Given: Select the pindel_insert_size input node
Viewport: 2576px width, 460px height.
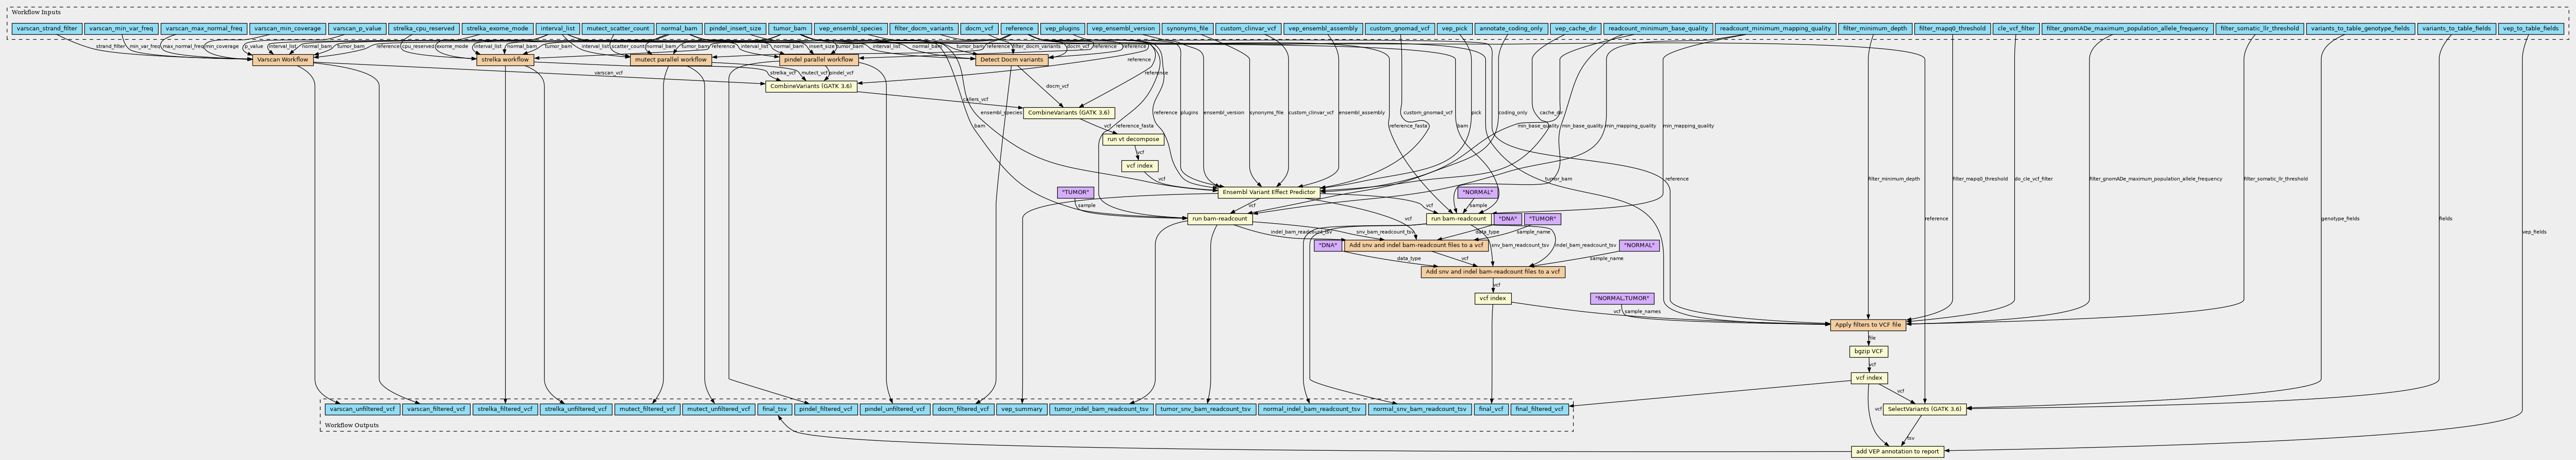Looking at the screenshot, I should (x=735, y=29).
